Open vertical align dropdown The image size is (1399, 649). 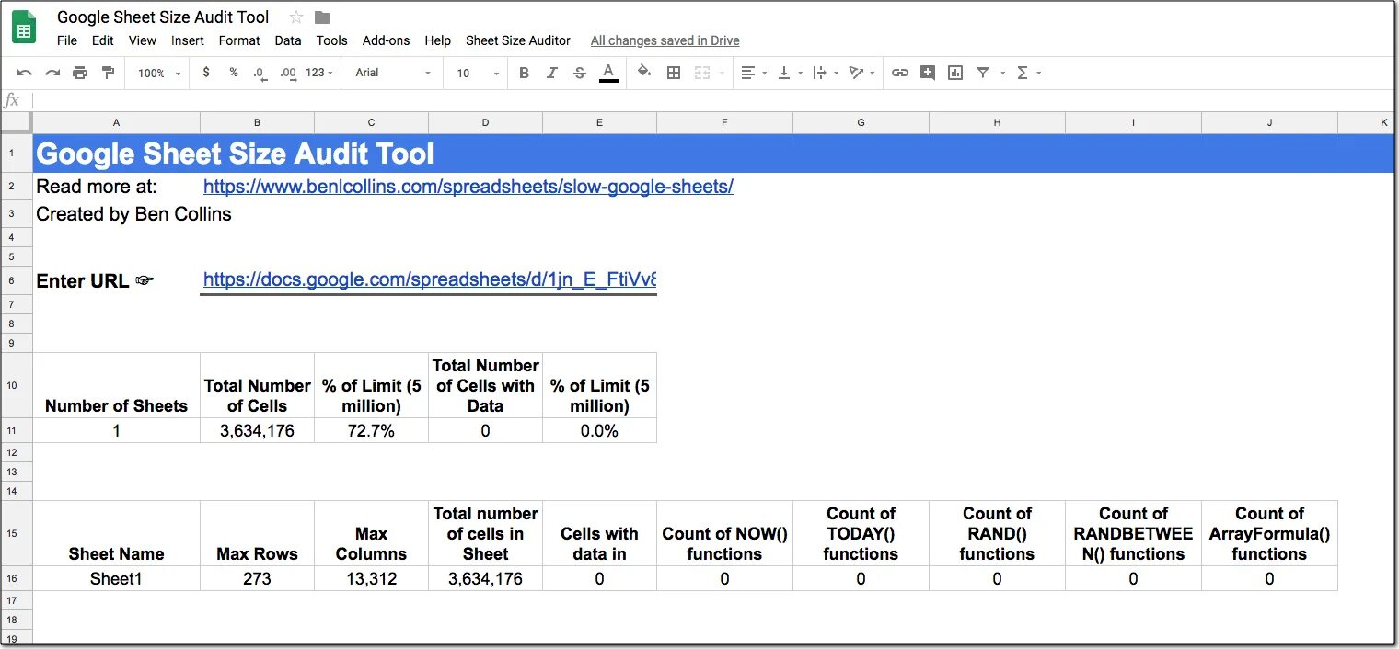(x=791, y=73)
